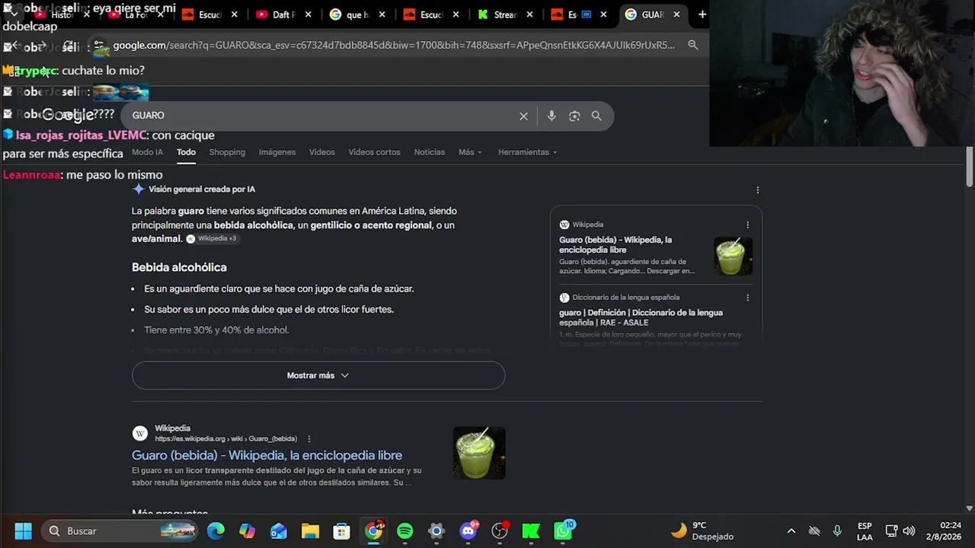Switch to Modo IA tab
The image size is (975, 548).
click(147, 152)
